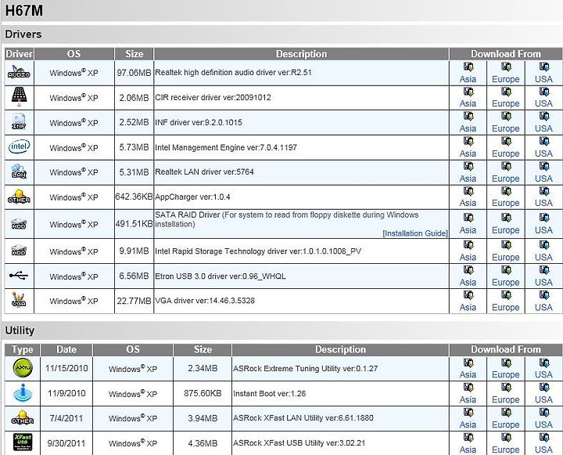Image resolution: width=563 pixels, height=455 pixels.
Task: Click the '11/15/2010' date cell
Action: (66, 368)
